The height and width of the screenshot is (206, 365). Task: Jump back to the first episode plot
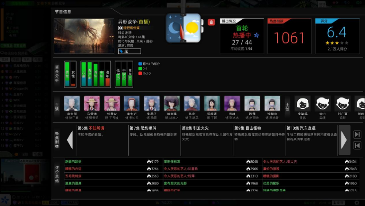click(x=357, y=145)
